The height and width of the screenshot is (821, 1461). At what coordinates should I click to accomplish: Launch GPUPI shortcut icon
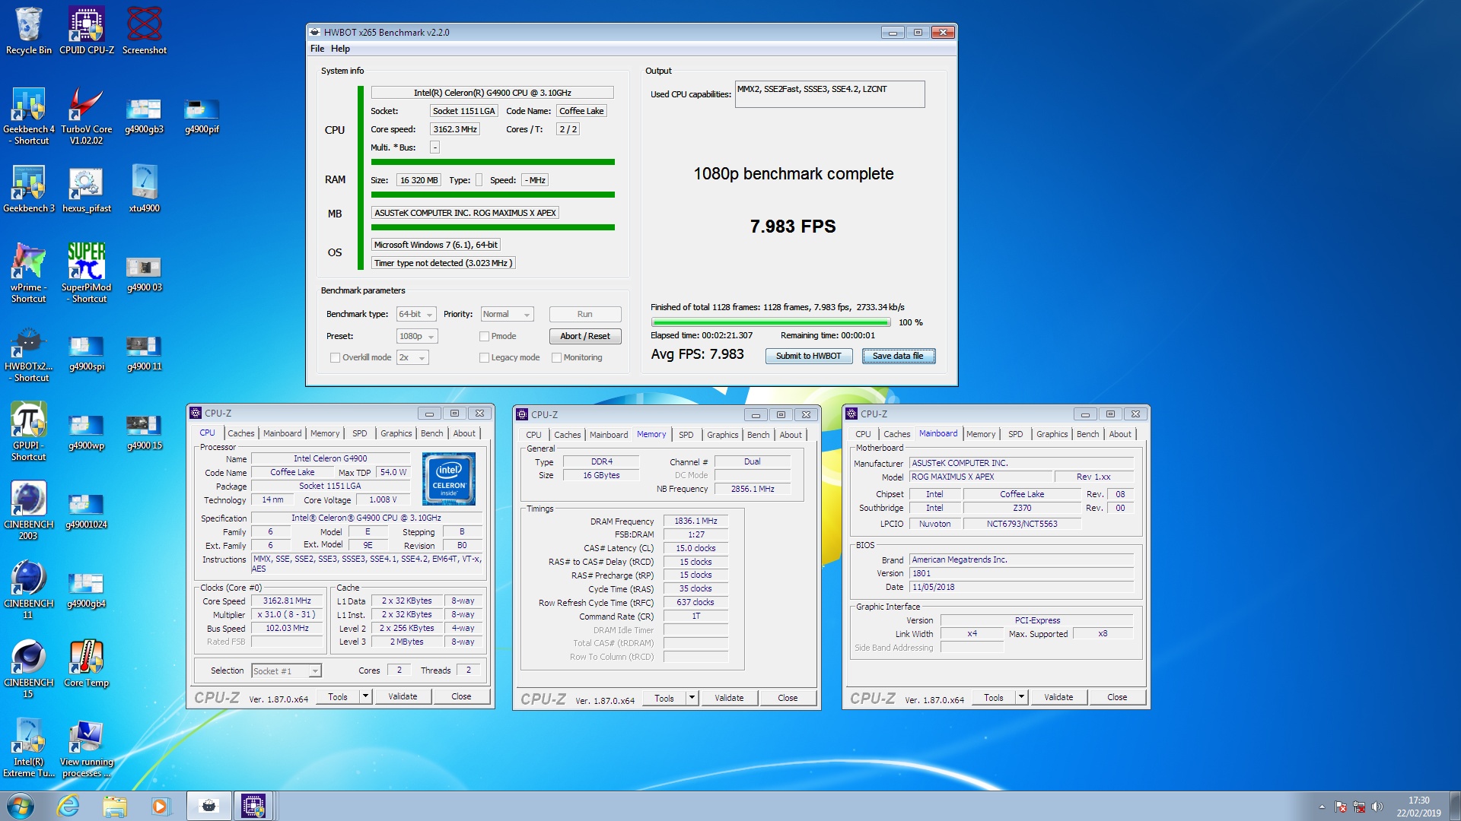coord(29,432)
